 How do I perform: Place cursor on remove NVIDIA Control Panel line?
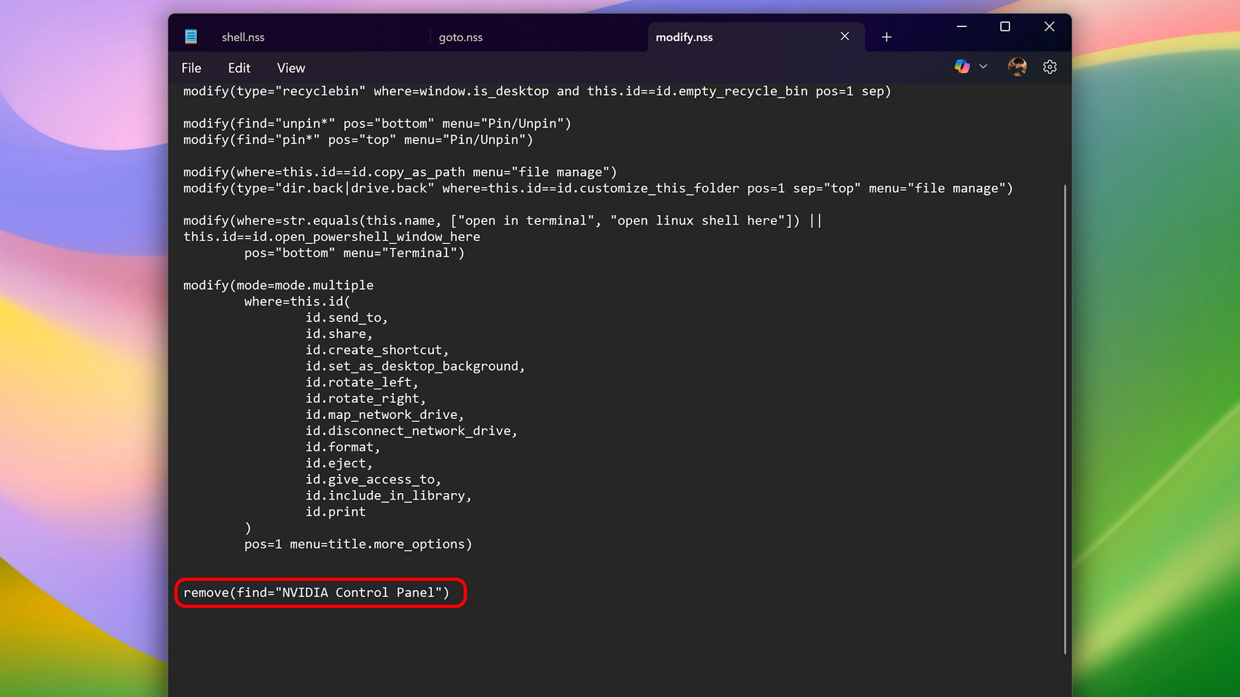pos(316,592)
